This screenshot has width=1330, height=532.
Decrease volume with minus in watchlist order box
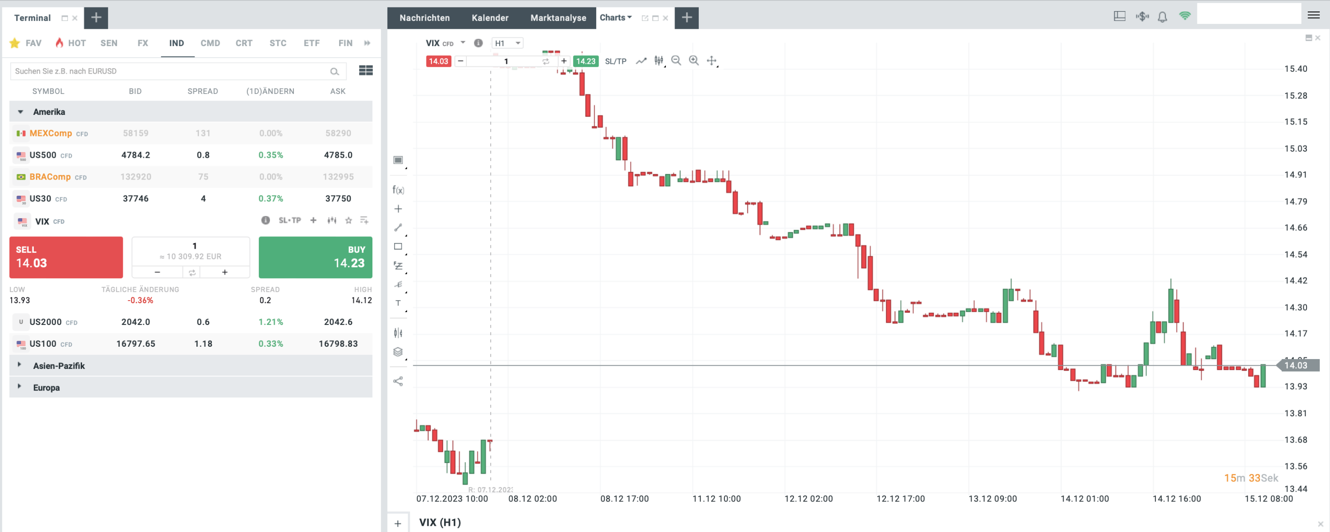(x=157, y=272)
